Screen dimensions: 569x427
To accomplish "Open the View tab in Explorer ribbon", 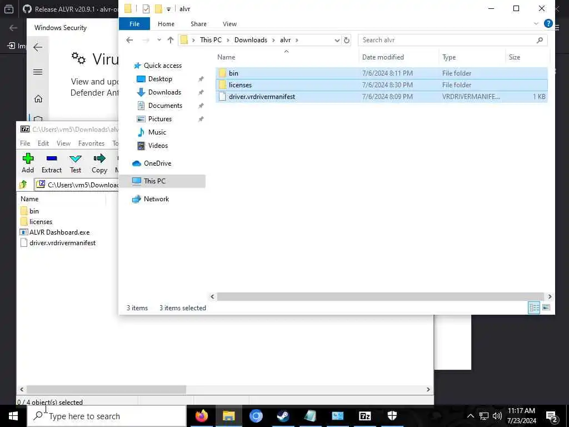I will tap(229, 24).
